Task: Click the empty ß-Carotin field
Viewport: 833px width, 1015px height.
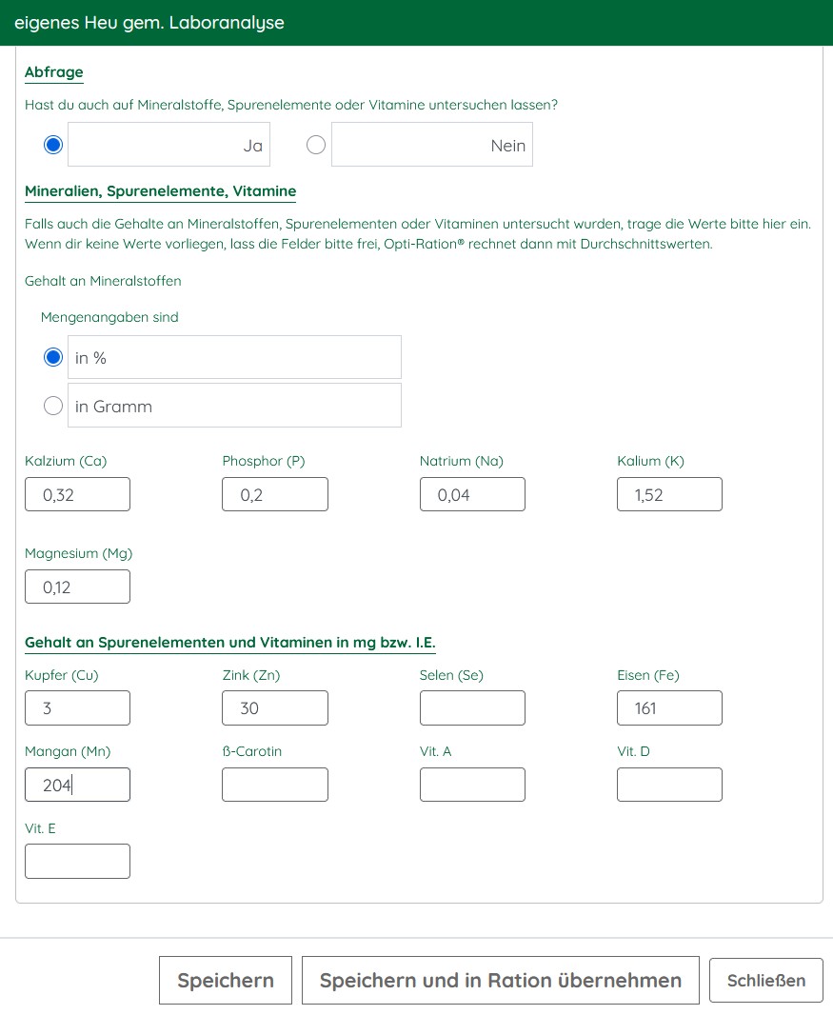Action: (x=275, y=785)
